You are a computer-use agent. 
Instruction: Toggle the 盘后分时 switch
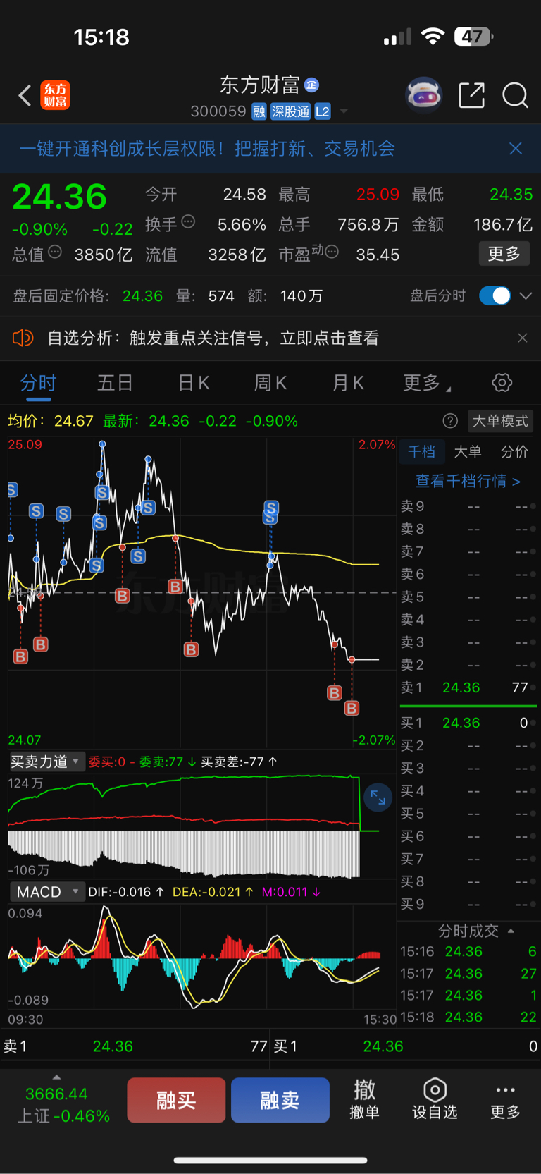(495, 295)
